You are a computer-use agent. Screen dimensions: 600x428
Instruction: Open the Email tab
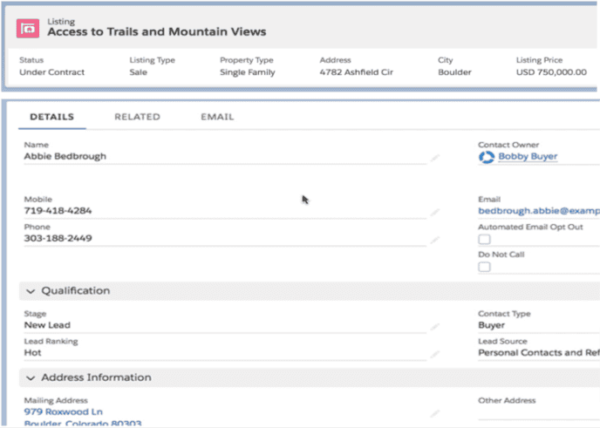pyautogui.click(x=217, y=117)
